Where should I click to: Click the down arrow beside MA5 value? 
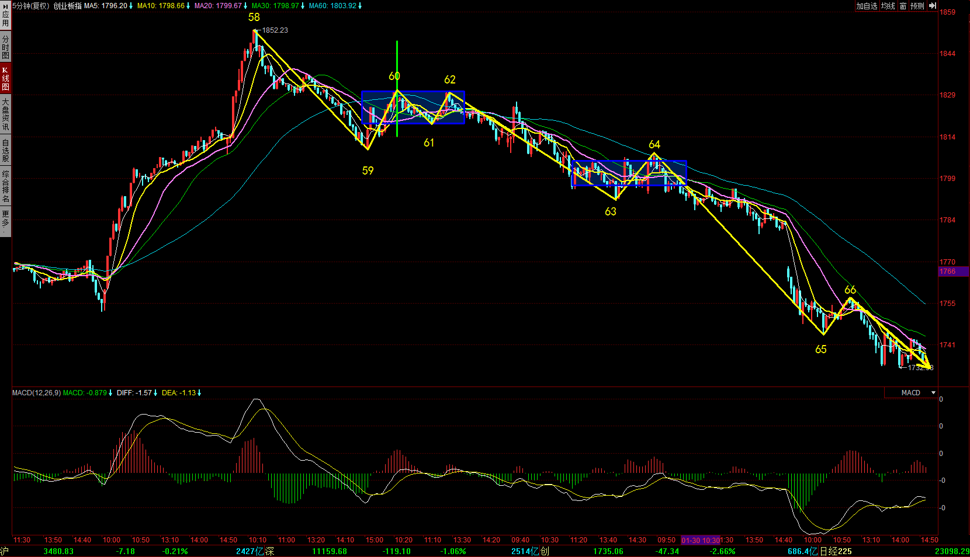tap(131, 6)
